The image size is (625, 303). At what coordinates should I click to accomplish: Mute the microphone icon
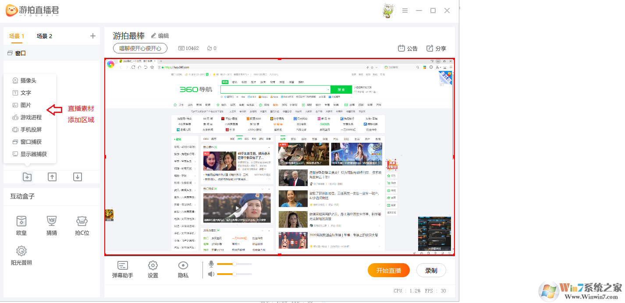point(211,264)
